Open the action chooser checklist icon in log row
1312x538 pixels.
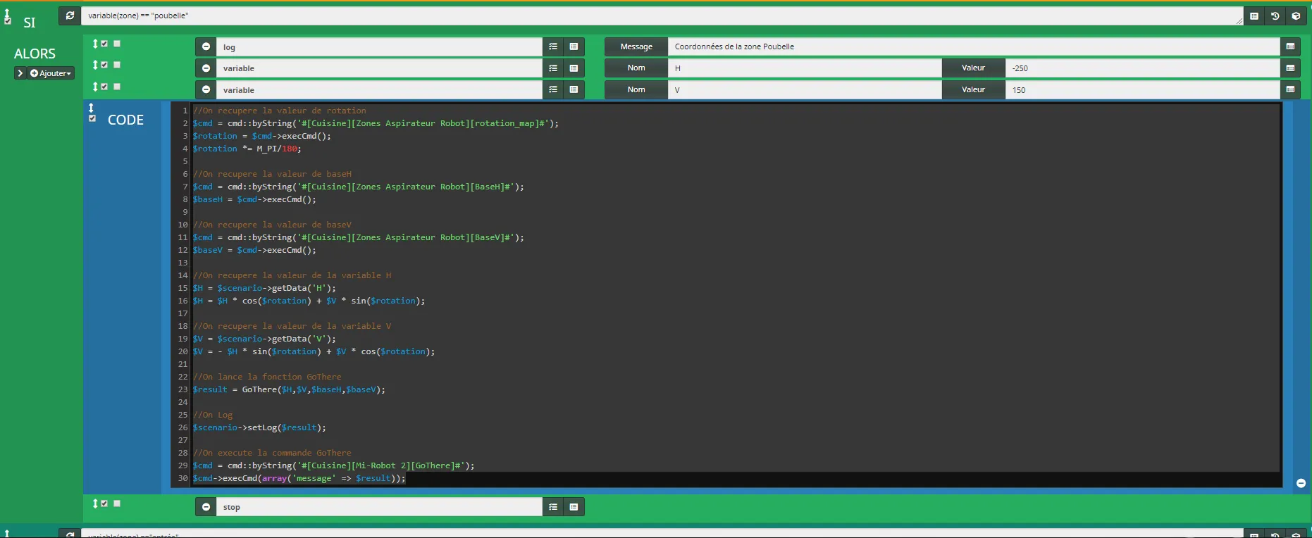coord(553,46)
